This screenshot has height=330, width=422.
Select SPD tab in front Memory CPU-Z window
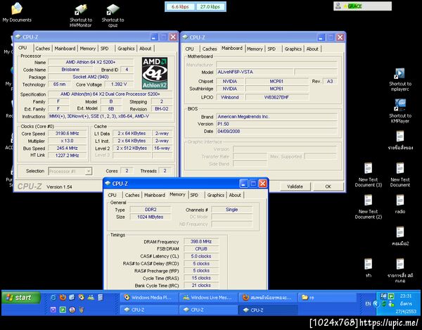(x=194, y=195)
